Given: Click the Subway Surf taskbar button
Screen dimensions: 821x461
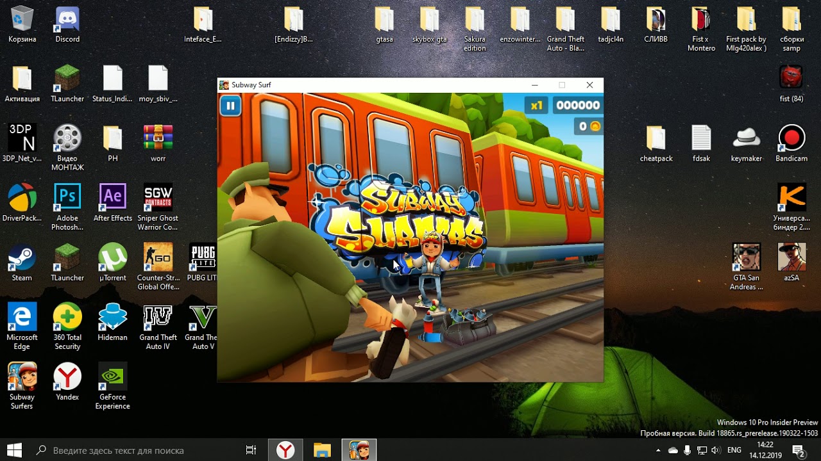Looking at the screenshot, I should (x=359, y=450).
